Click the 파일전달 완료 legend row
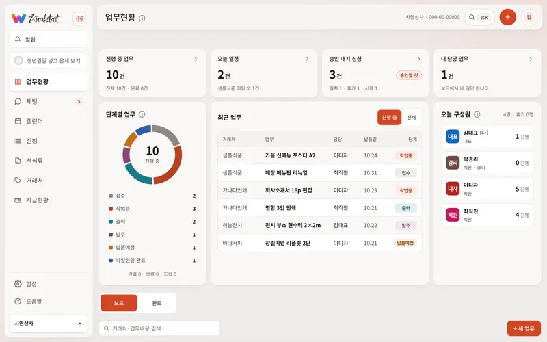 152,261
